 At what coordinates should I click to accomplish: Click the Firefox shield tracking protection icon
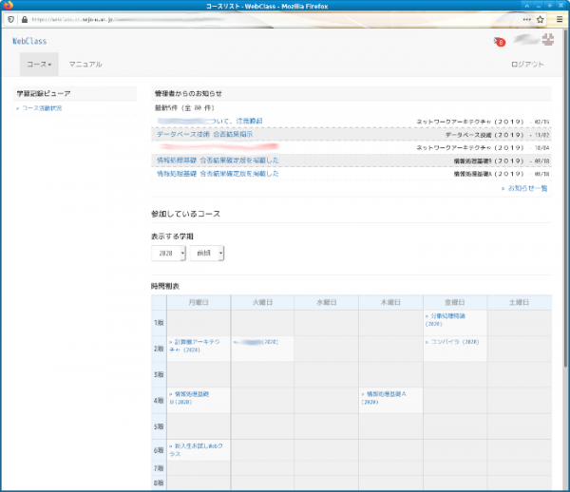pyautogui.click(x=10, y=19)
